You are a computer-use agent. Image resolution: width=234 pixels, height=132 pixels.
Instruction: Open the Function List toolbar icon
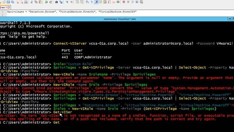(x=109, y=2)
